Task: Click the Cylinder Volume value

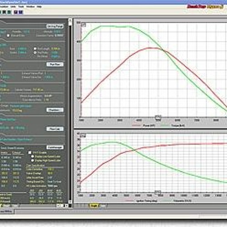Action: (x=38, y=90)
